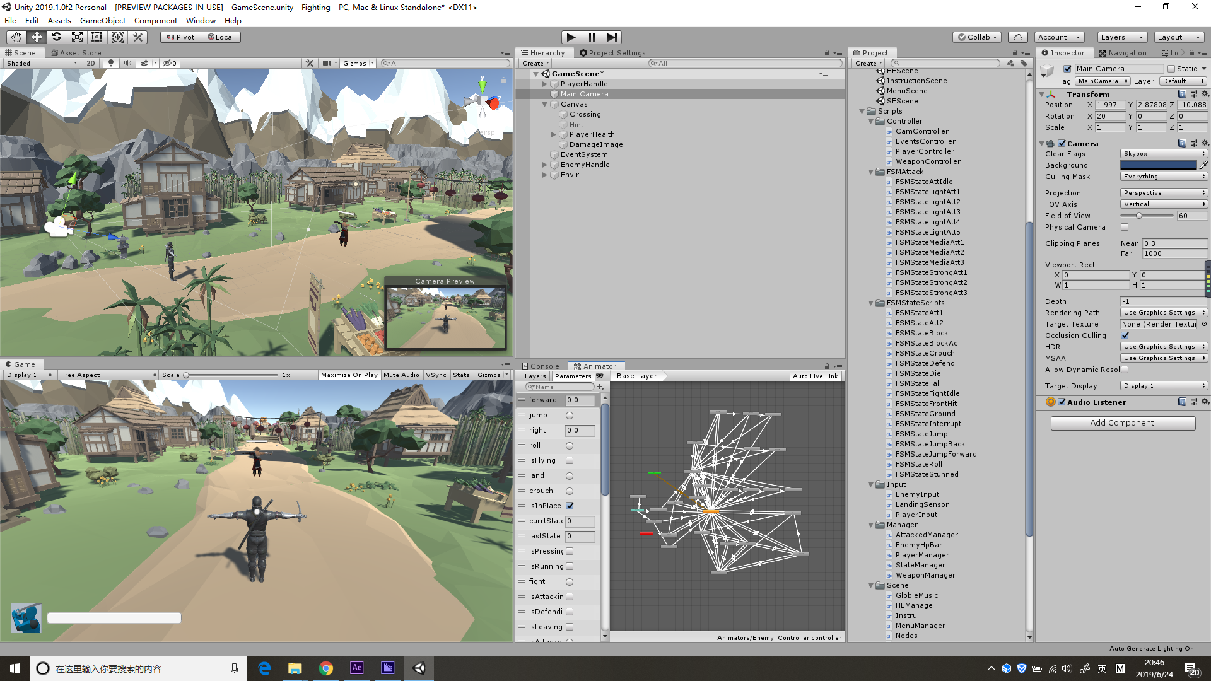Open the GameObject menu

pos(103,21)
